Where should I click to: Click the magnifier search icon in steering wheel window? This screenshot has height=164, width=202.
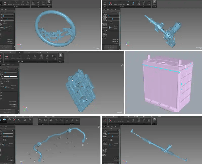click(49, 2)
